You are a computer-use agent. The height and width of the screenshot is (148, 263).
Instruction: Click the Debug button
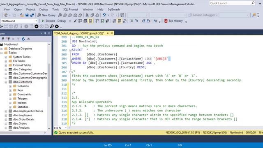pyautogui.click(x=62, y=21)
